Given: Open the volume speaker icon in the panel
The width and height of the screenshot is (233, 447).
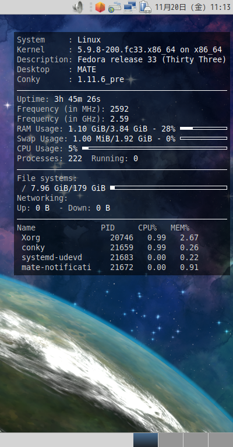Looking at the screenshot, I should point(77,7).
